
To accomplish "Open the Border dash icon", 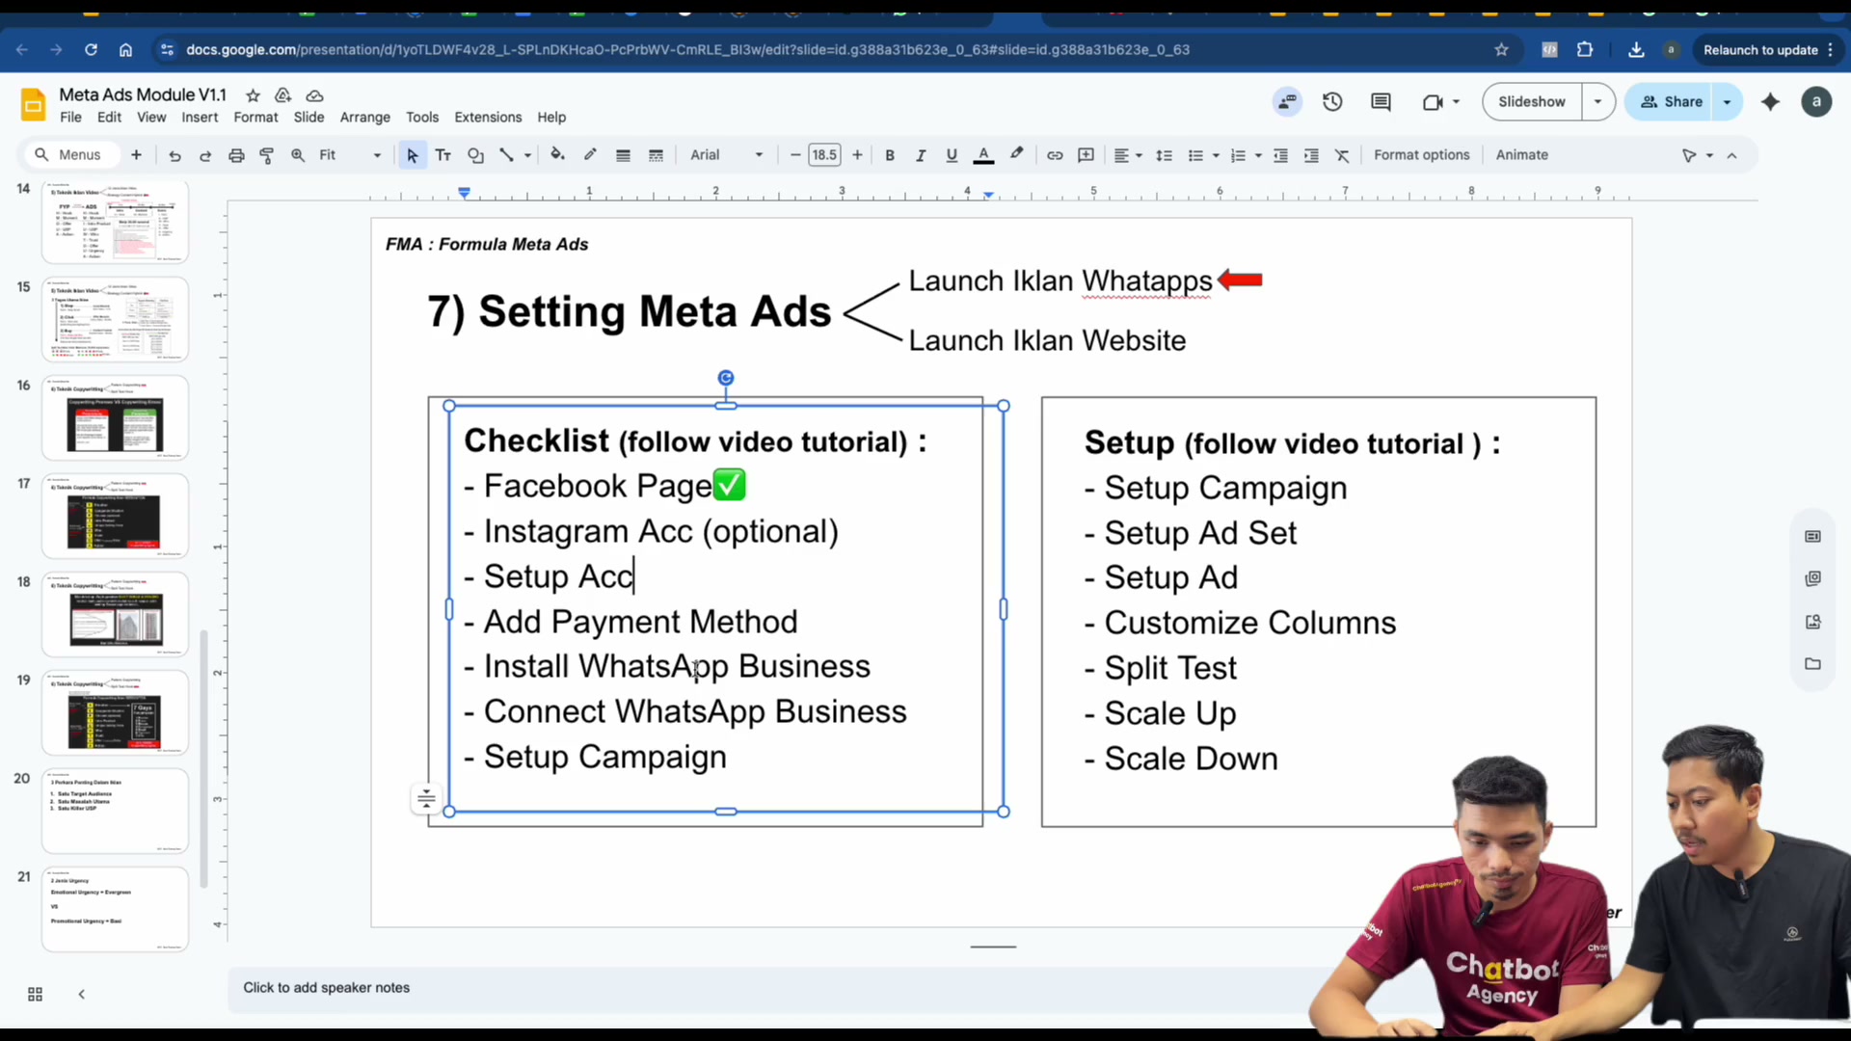I will [656, 155].
